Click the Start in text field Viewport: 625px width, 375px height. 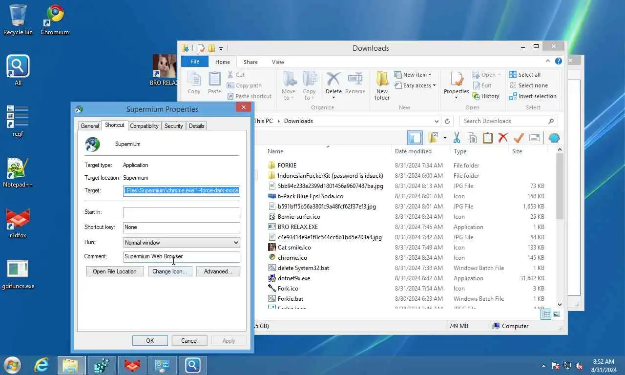(x=181, y=212)
